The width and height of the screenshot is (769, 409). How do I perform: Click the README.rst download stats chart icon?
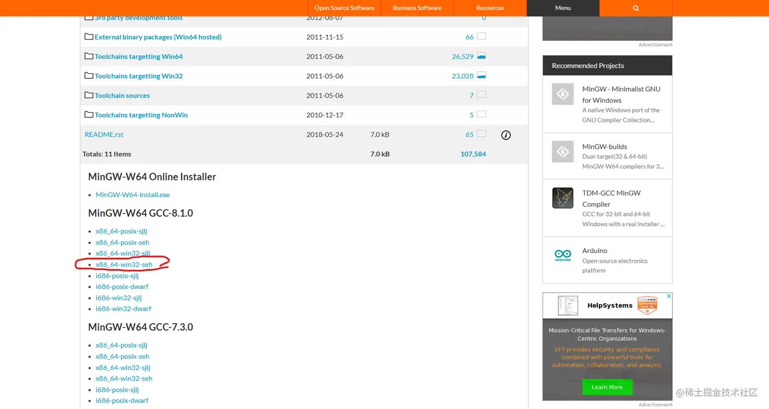(x=481, y=134)
